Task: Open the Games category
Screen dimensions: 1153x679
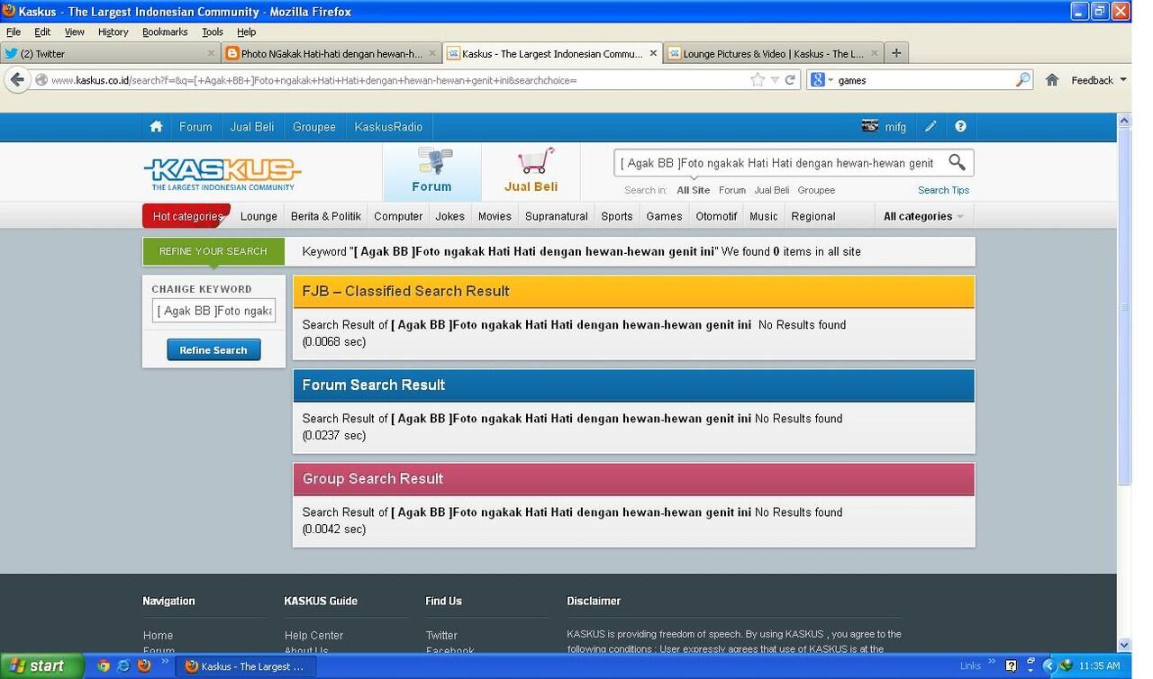Action: 664,216
